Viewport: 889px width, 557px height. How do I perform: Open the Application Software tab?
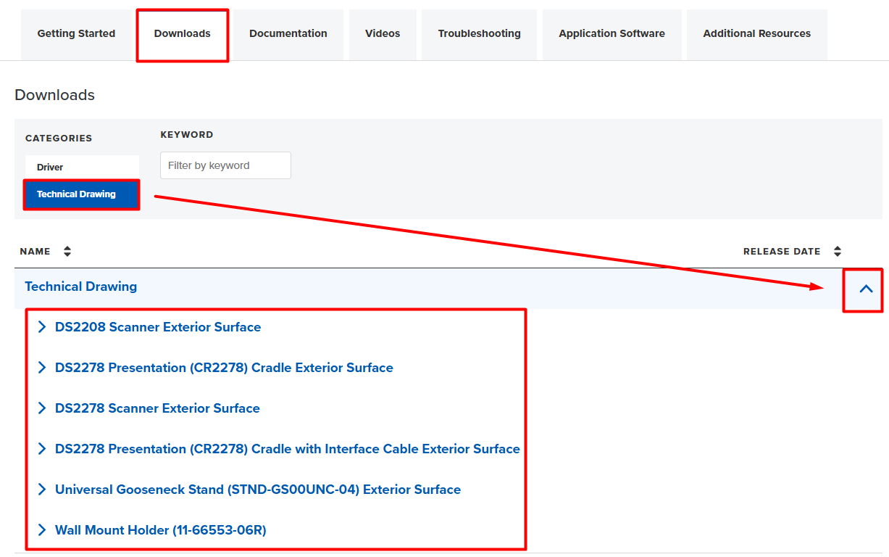pyautogui.click(x=612, y=33)
